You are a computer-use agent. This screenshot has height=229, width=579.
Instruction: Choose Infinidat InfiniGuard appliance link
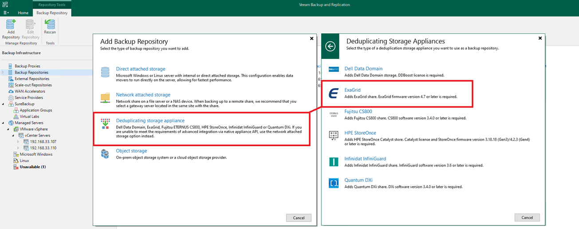tap(366, 159)
